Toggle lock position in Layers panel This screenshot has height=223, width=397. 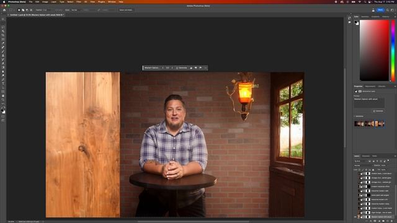[x=366, y=170]
